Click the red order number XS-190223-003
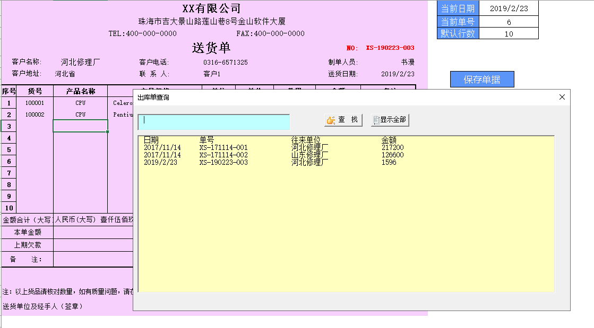This screenshot has height=328, width=594. [390, 48]
